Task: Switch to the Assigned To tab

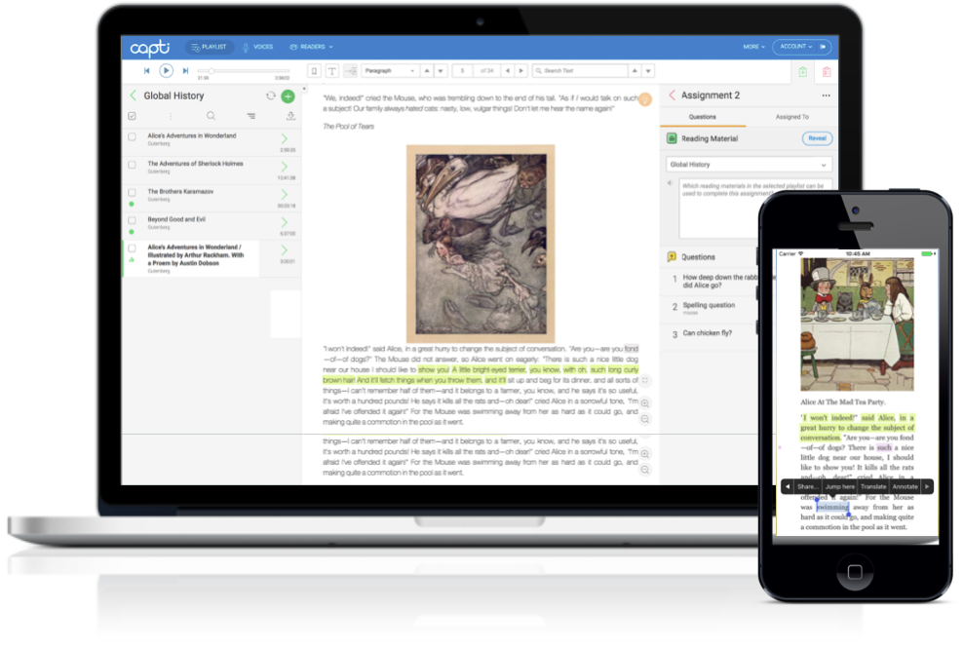Action: click(x=791, y=117)
